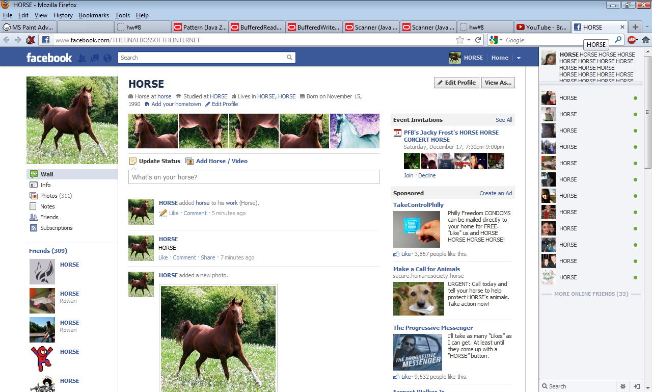Viewport: 652px width, 392px height.
Task: Open a new browser tab with the plus
Action: point(635,27)
